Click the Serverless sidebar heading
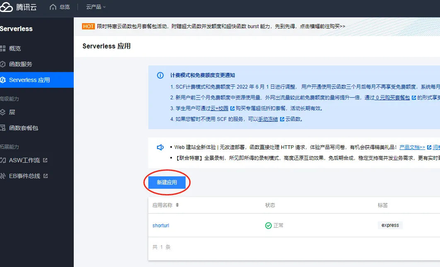This screenshot has height=267, width=440. (16, 29)
